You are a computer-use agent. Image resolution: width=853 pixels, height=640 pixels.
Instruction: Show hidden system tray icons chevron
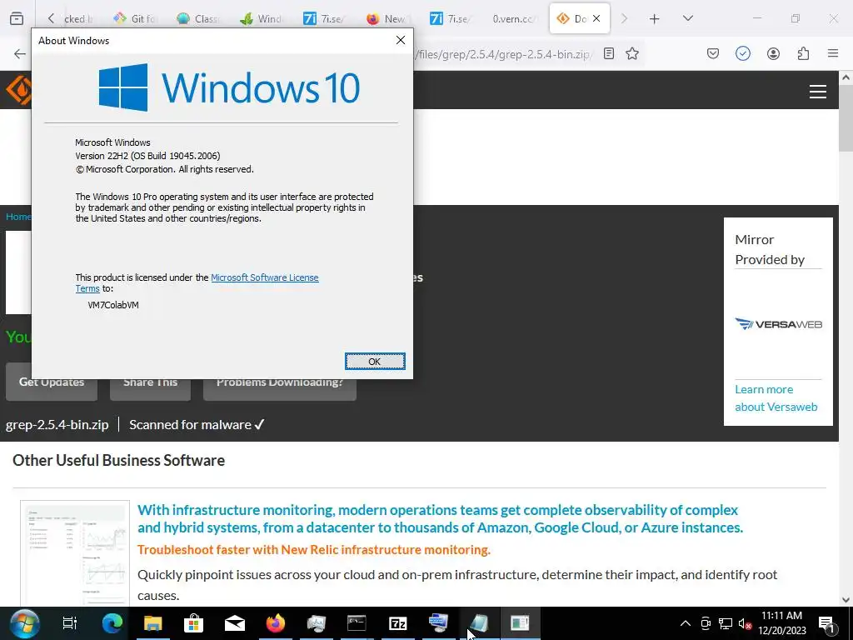point(686,623)
